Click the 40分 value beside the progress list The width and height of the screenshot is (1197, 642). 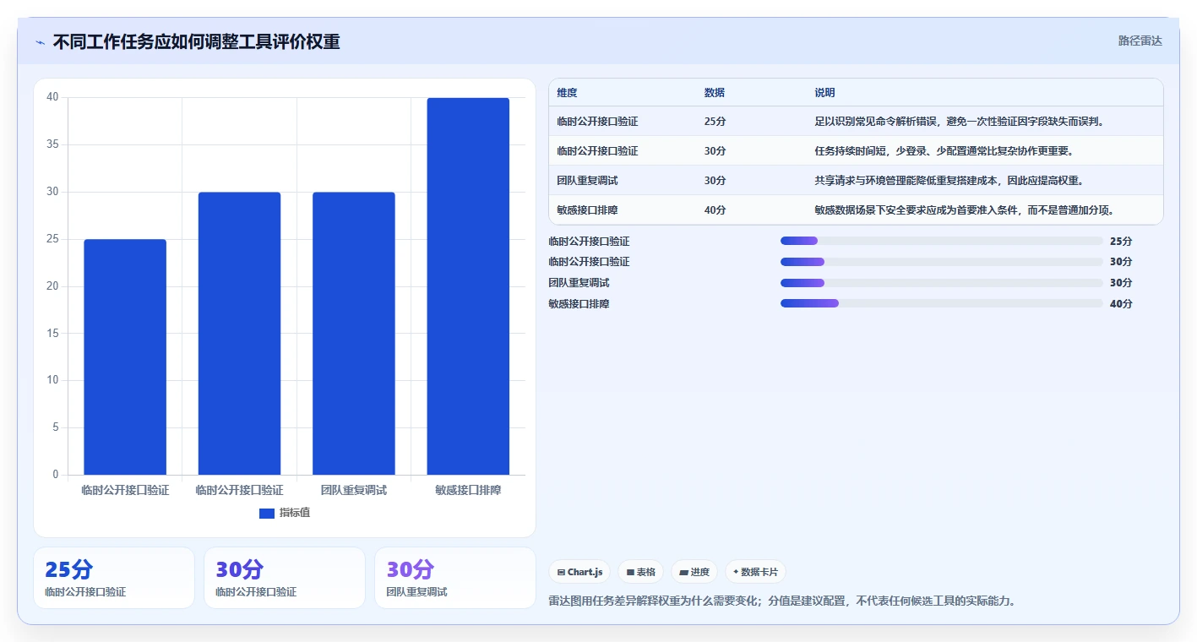click(1121, 303)
